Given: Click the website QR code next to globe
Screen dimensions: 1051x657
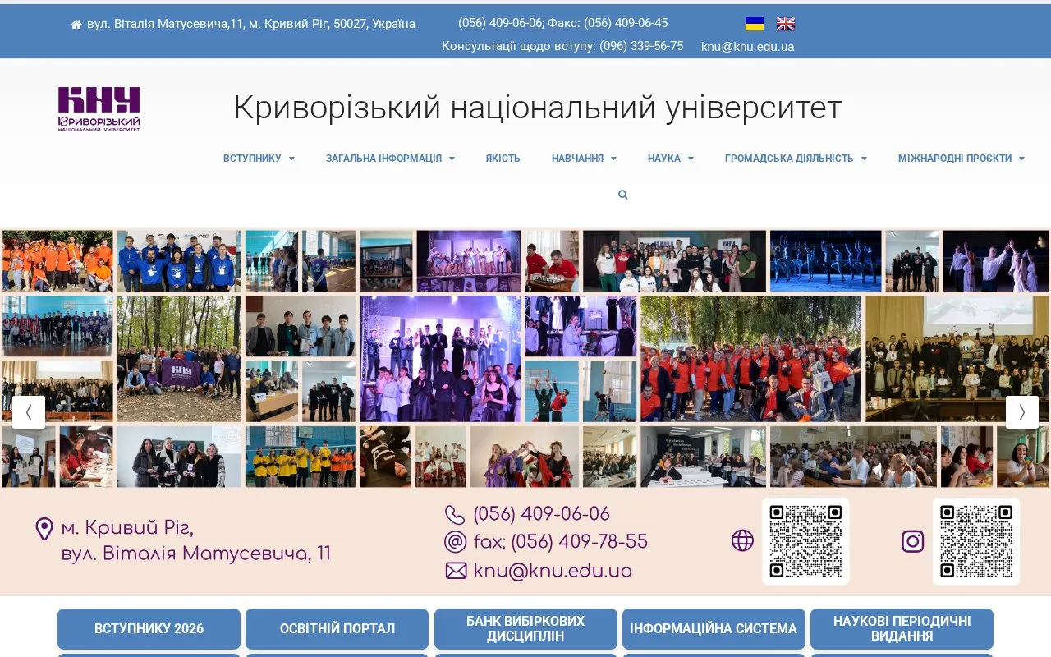Looking at the screenshot, I should [x=805, y=541].
